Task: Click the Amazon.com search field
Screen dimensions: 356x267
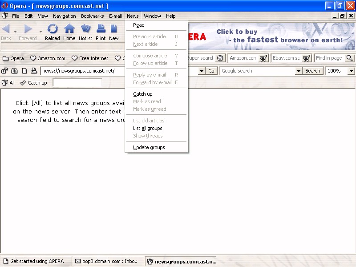Action: click(x=243, y=58)
